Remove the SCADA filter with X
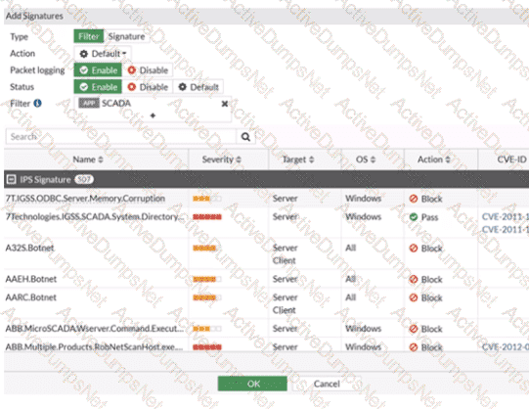The height and width of the screenshot is (409, 529). point(224,104)
